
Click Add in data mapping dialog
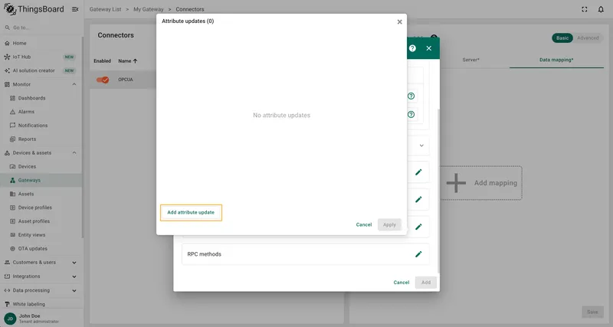426,282
